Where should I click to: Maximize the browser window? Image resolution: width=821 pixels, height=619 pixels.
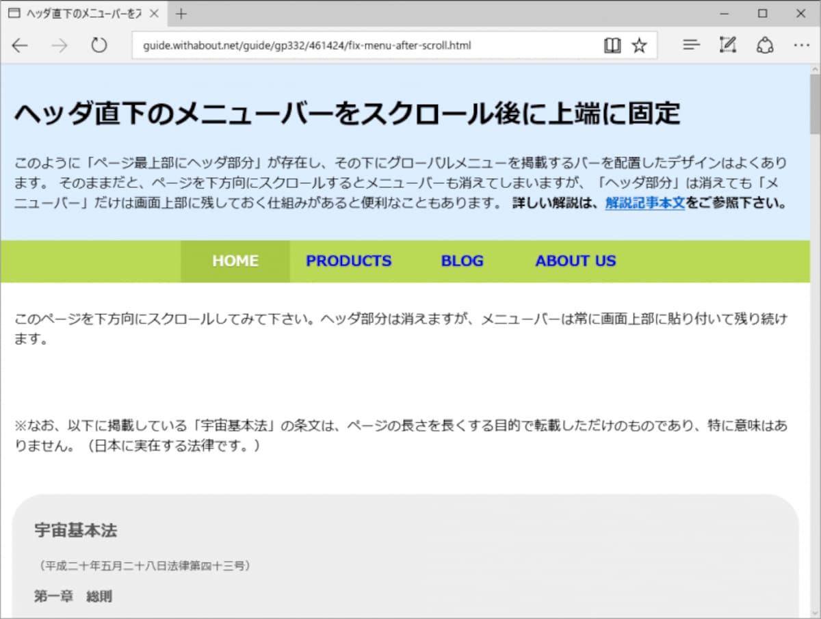pyautogui.click(x=763, y=13)
